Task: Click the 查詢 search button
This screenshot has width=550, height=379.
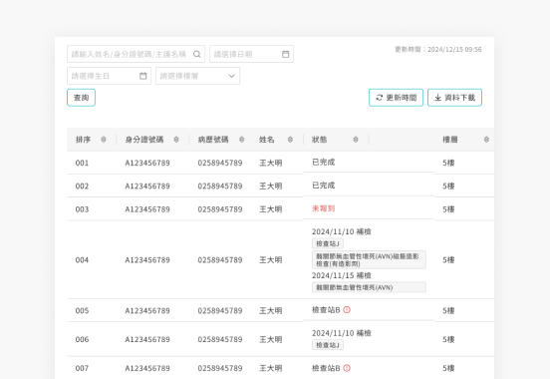Action: [81, 98]
